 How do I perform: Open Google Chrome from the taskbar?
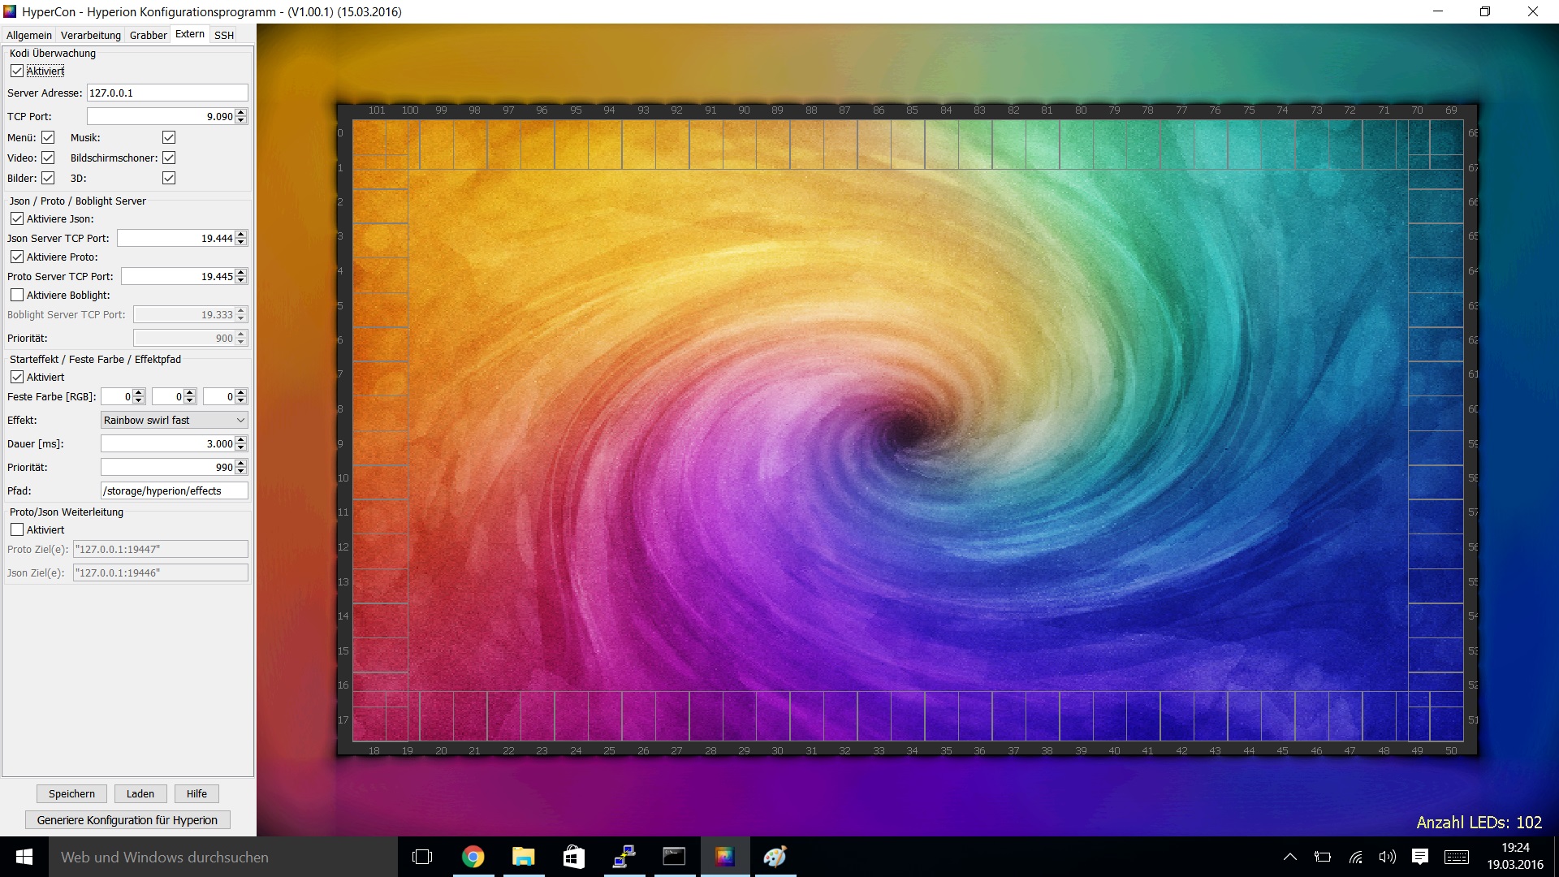pyautogui.click(x=473, y=857)
